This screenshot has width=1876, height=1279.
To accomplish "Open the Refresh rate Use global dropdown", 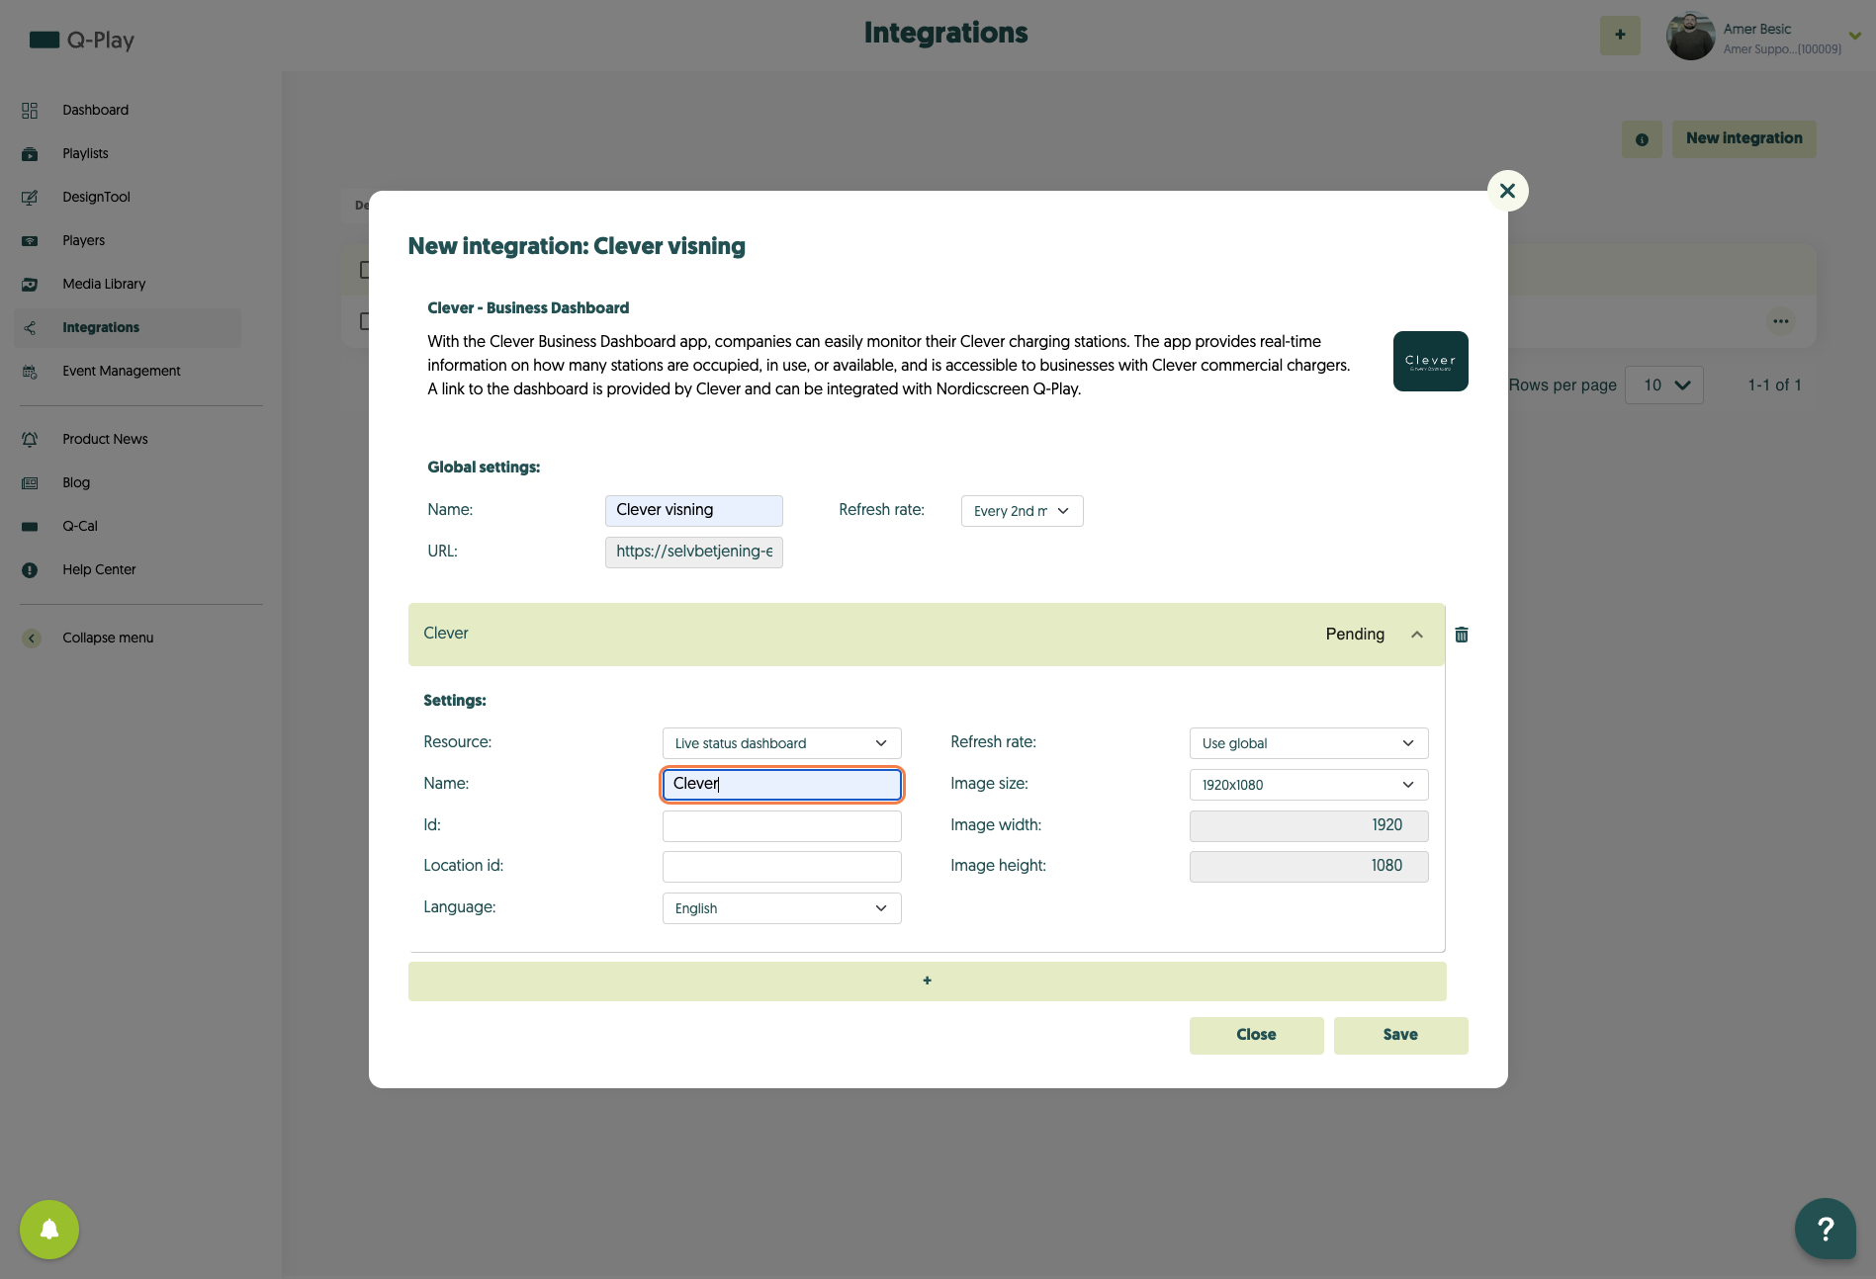I will [x=1308, y=743].
